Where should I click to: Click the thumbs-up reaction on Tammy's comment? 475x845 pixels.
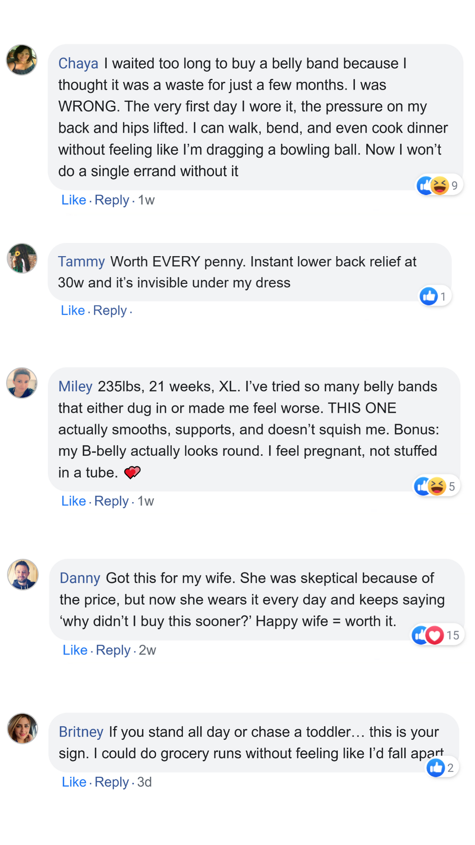click(429, 296)
